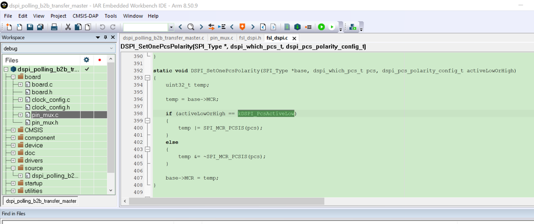Click the Save All toolbar icon
The width and height of the screenshot is (534, 224).
pos(40,27)
